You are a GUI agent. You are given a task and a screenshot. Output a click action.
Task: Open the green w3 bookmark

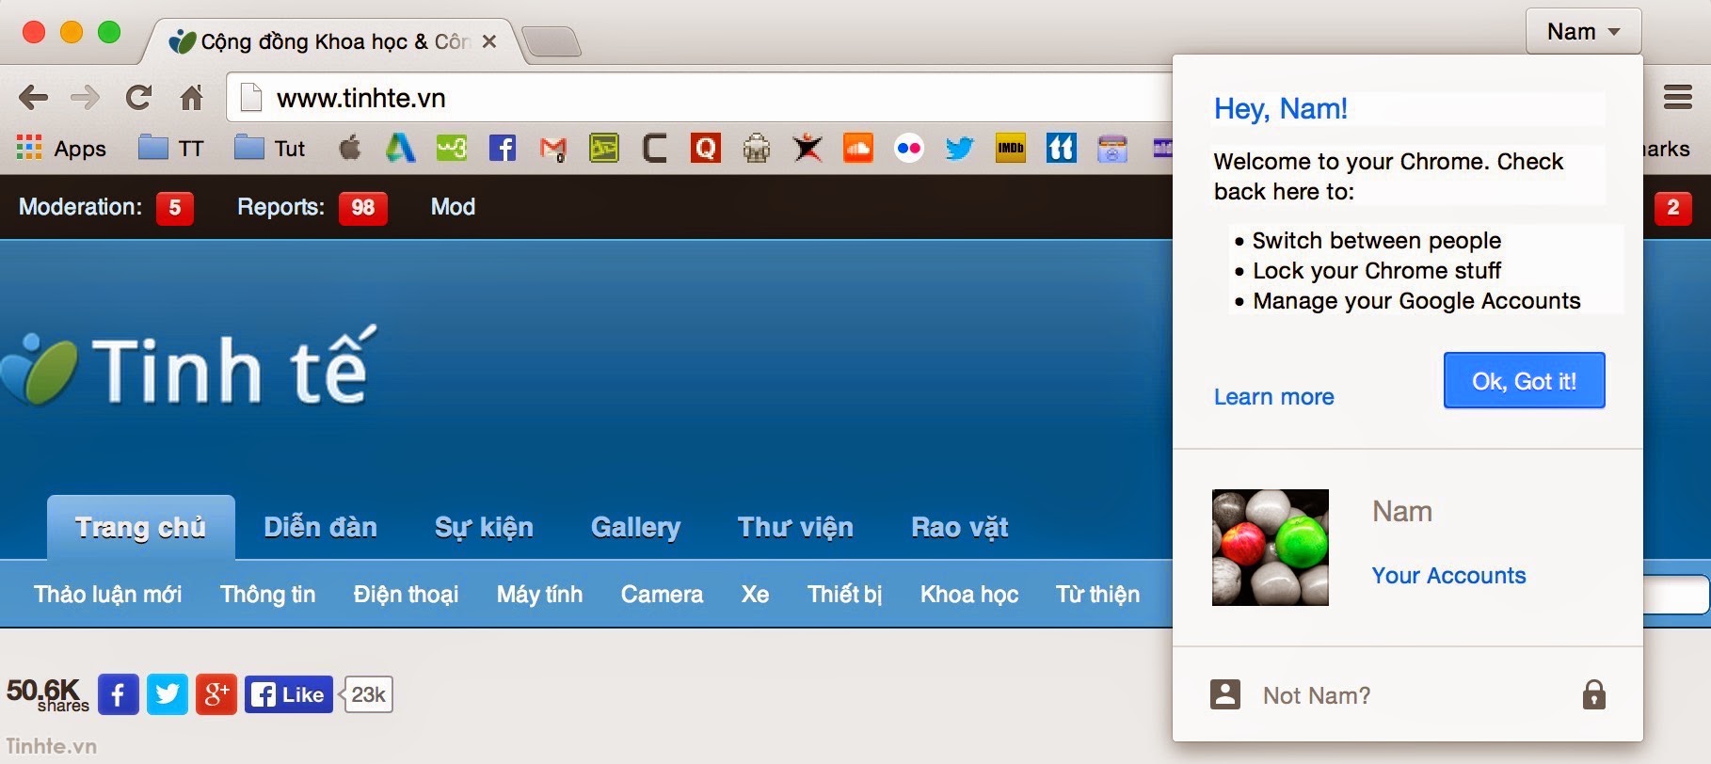tap(452, 148)
